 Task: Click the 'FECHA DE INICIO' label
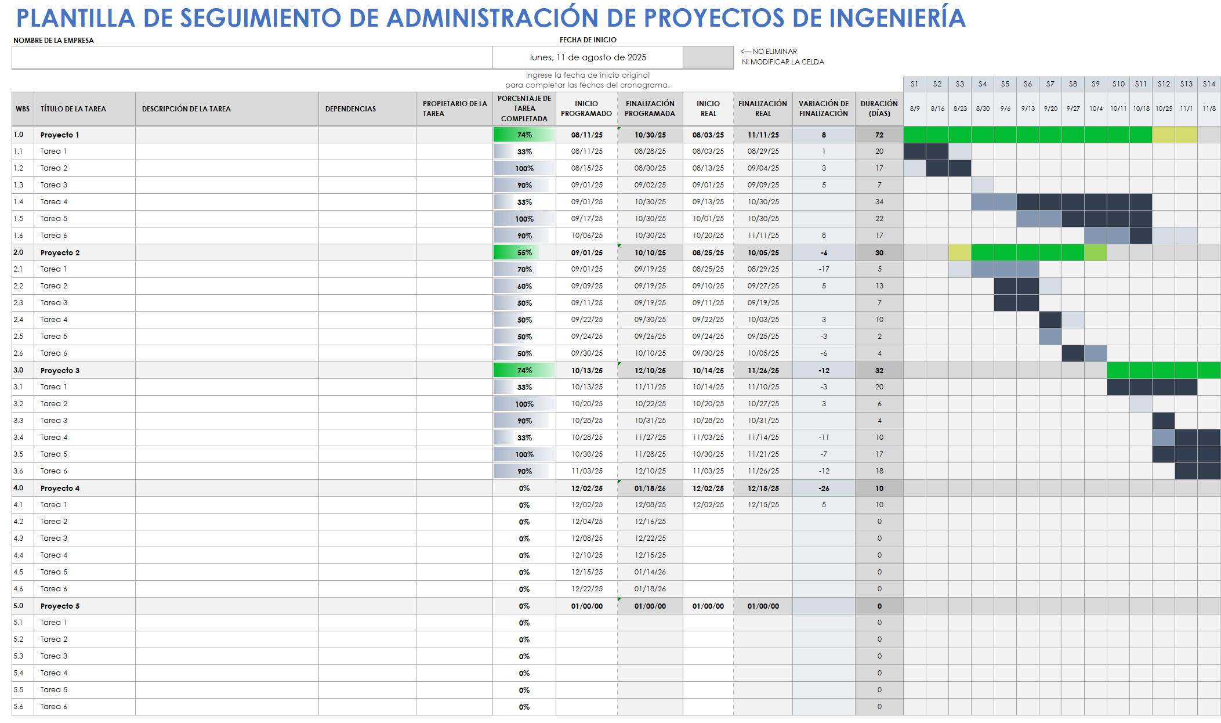point(588,40)
